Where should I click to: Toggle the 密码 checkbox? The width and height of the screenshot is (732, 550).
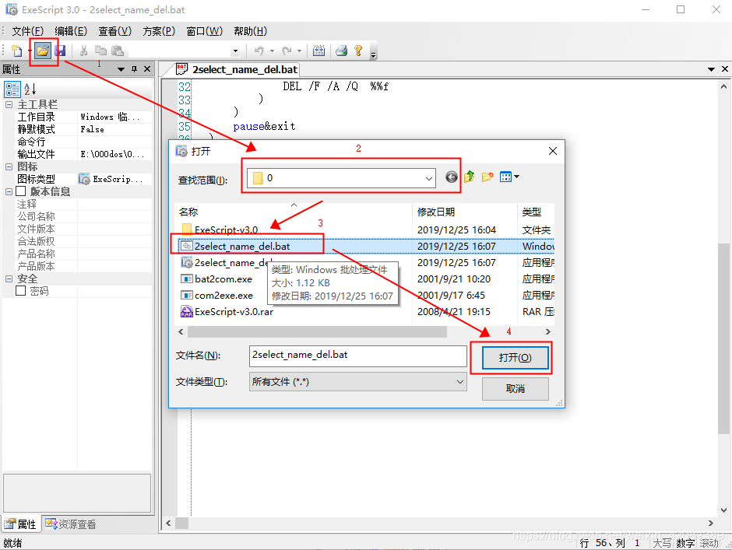tap(21, 291)
